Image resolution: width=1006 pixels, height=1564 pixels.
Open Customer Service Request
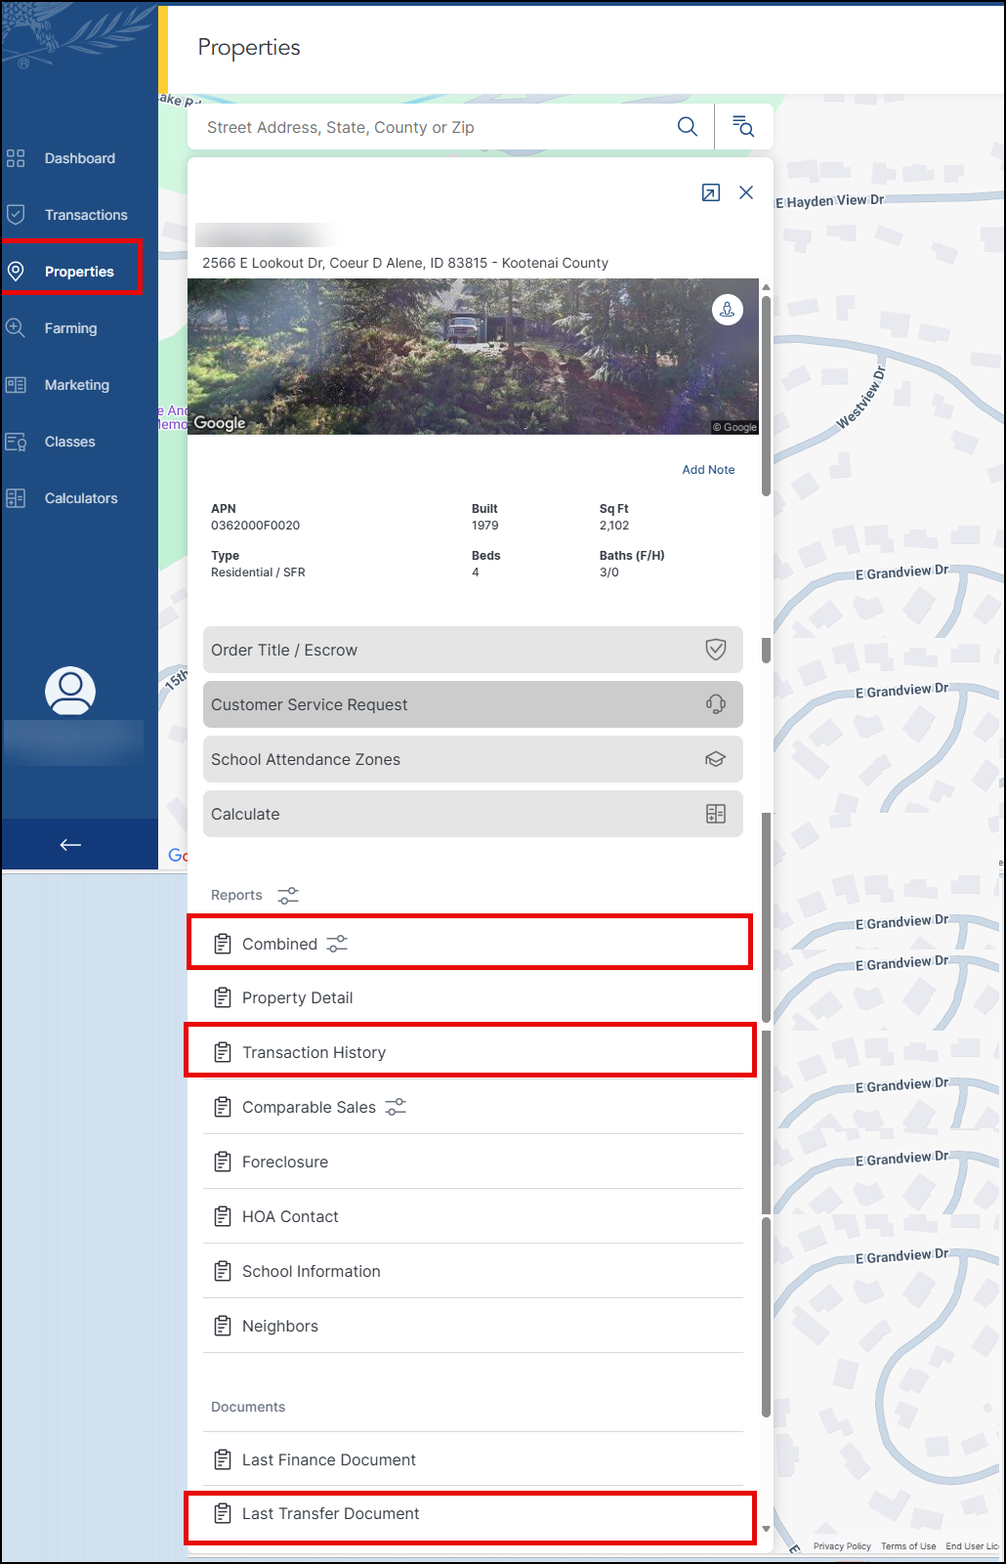pos(473,704)
